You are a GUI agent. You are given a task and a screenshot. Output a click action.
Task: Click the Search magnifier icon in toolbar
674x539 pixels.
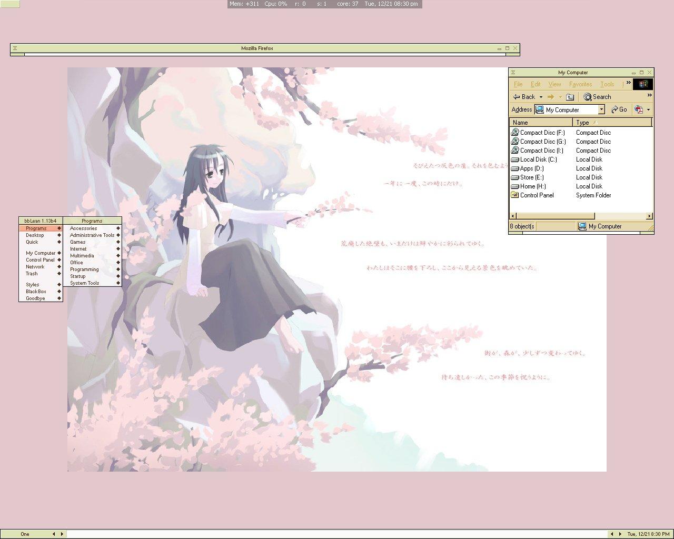pos(588,97)
